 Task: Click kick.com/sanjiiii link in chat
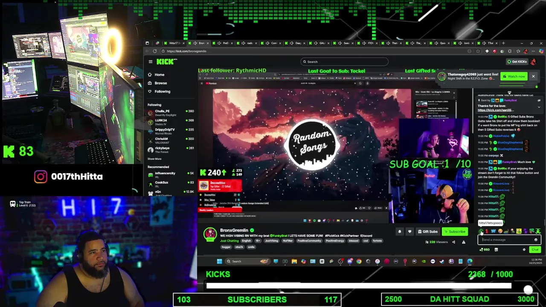tap(495, 110)
